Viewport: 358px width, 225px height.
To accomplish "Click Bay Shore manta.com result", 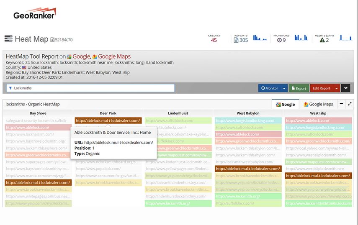I will (x=38, y=176).
